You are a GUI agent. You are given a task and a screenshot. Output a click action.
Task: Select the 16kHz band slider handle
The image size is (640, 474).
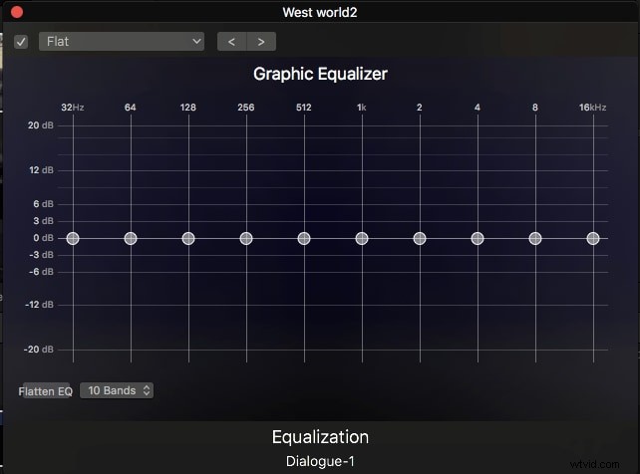pyautogui.click(x=593, y=238)
